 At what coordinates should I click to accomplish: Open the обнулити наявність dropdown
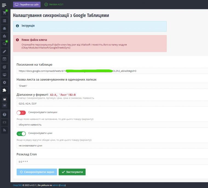[x=112, y=125]
